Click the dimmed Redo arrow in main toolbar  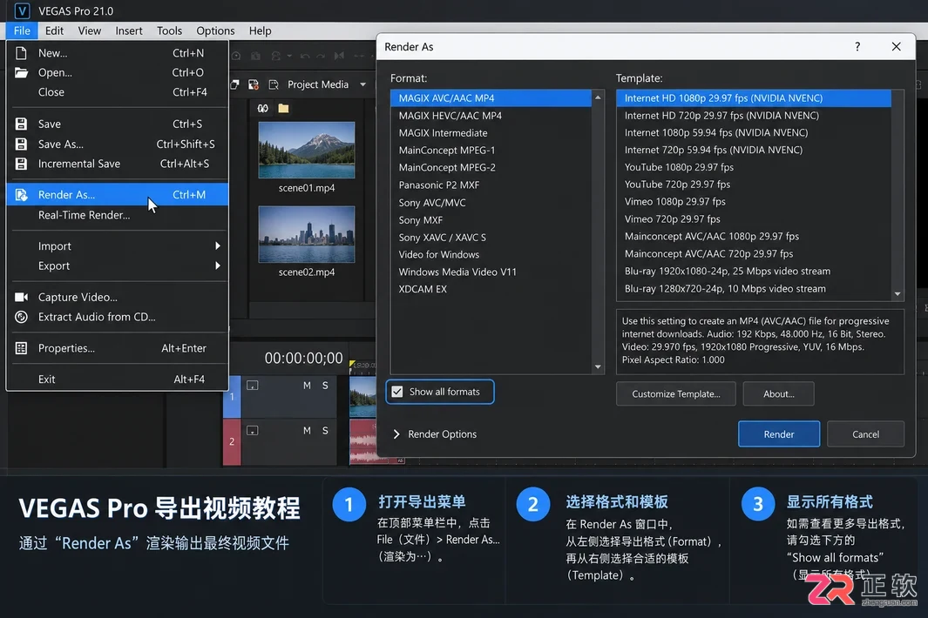[x=321, y=56]
